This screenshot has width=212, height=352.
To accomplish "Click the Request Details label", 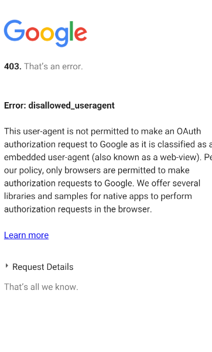I will 43,267.
